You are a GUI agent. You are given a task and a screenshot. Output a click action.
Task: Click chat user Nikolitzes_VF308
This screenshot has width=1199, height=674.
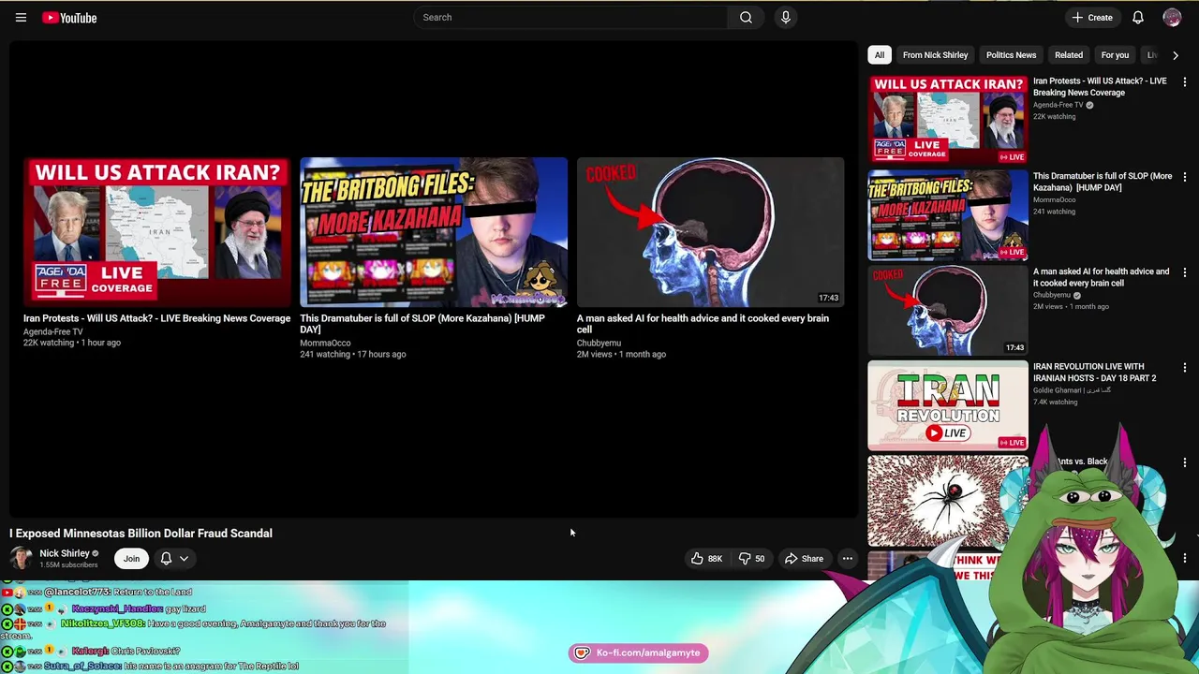point(102,623)
